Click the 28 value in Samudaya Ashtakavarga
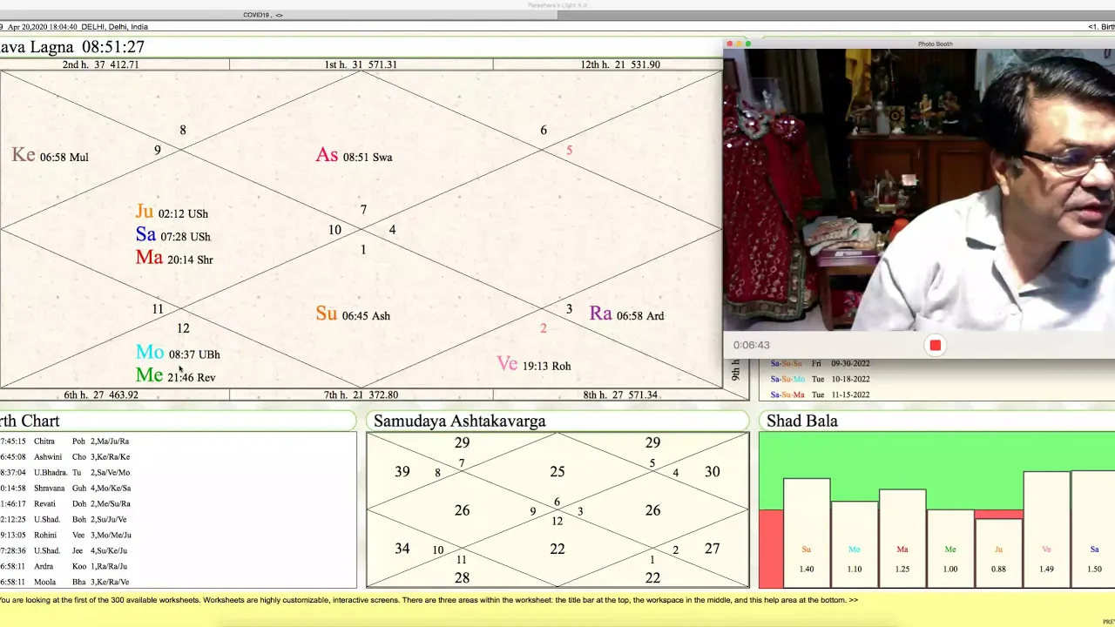Image resolution: width=1115 pixels, height=627 pixels. 462,577
